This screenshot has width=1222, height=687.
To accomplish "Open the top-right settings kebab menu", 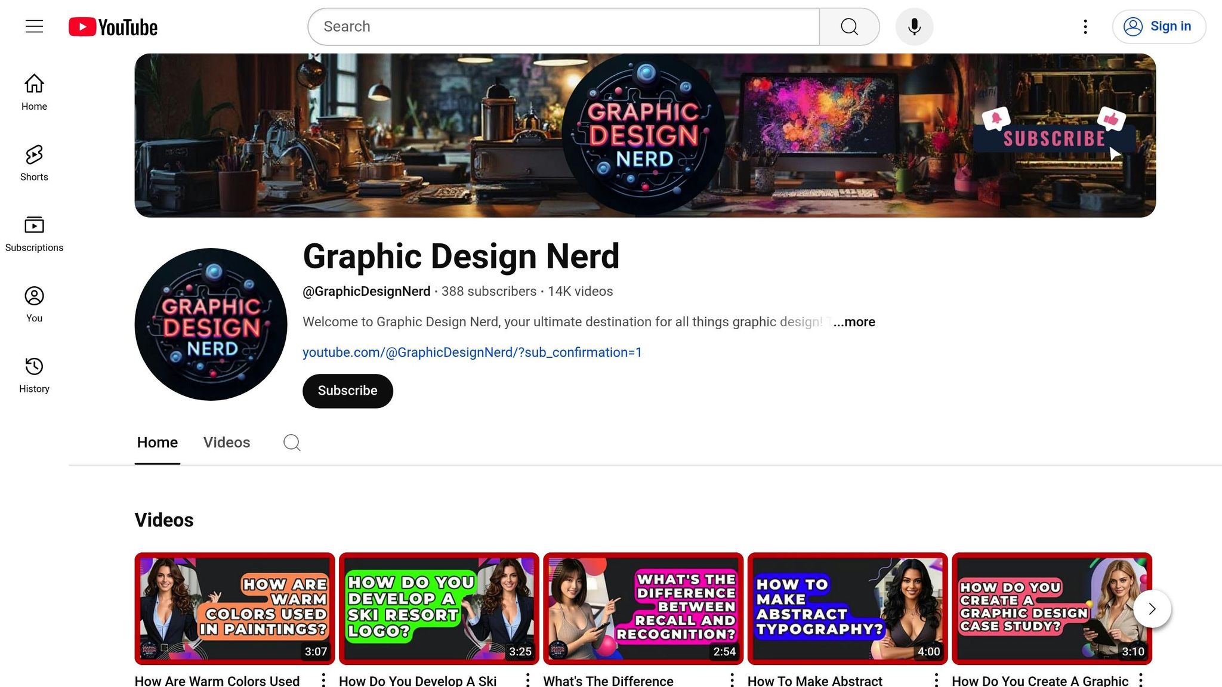I will pyautogui.click(x=1085, y=26).
